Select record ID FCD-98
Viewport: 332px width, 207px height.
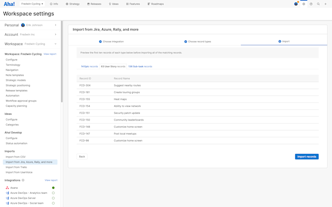84,140
